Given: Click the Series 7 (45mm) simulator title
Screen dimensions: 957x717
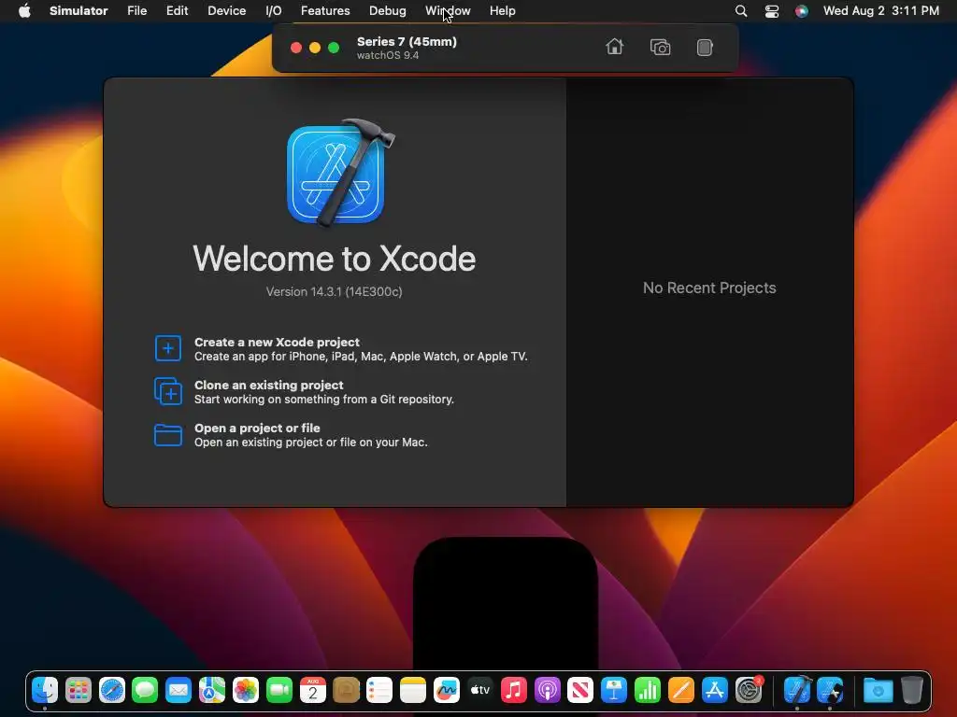Looking at the screenshot, I should 407,41.
